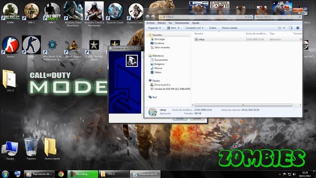Click the horizontal scrollbar in file list
The height and width of the screenshot is (178, 316).
click(243, 105)
